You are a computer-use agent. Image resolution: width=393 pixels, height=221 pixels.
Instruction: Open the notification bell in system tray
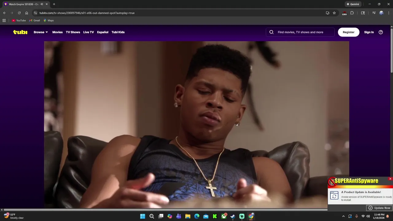pyautogui.click(x=387, y=216)
